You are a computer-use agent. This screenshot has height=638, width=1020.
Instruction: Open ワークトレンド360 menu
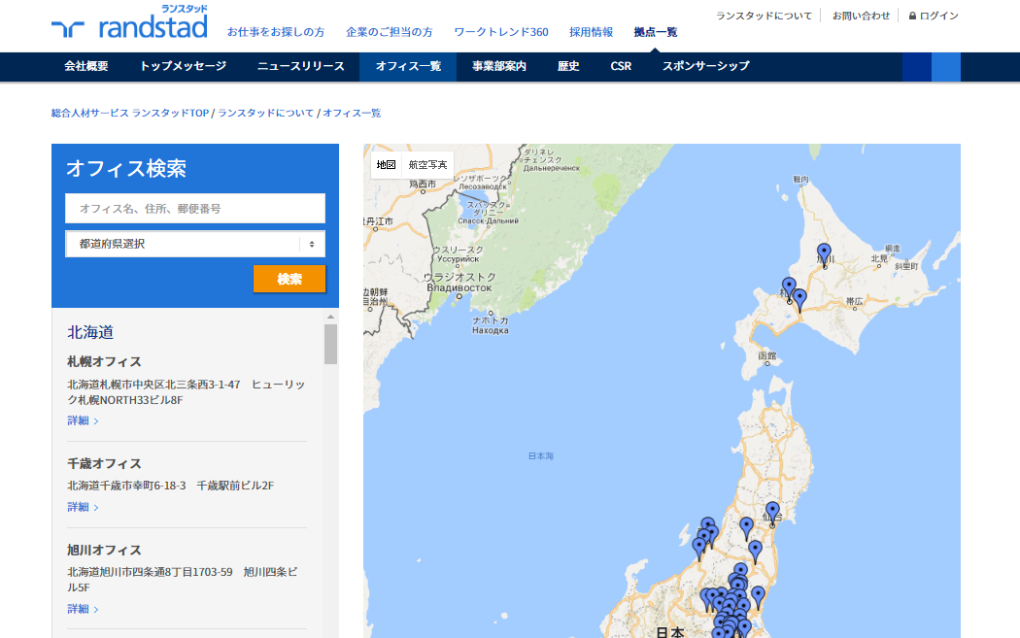click(501, 32)
